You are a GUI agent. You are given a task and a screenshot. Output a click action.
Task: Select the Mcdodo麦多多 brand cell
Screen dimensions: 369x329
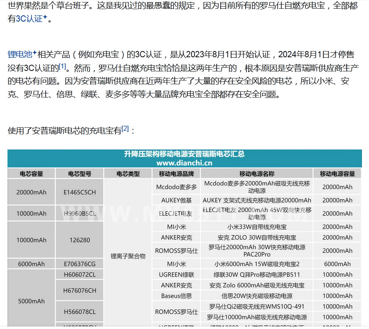(x=176, y=187)
